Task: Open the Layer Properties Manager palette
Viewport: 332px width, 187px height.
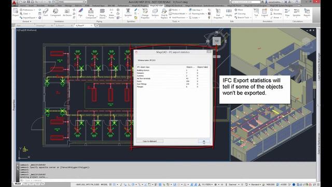Action: 319,66
